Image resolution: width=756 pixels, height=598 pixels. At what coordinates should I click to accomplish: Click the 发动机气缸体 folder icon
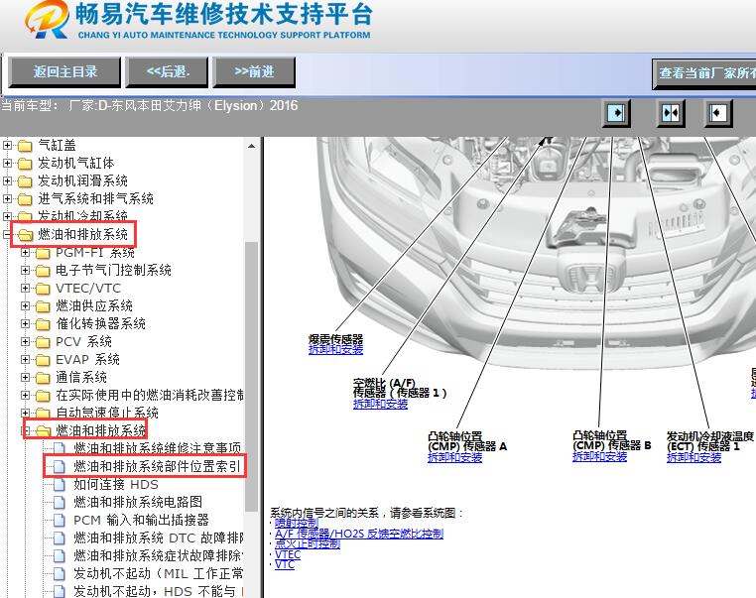pos(25,164)
